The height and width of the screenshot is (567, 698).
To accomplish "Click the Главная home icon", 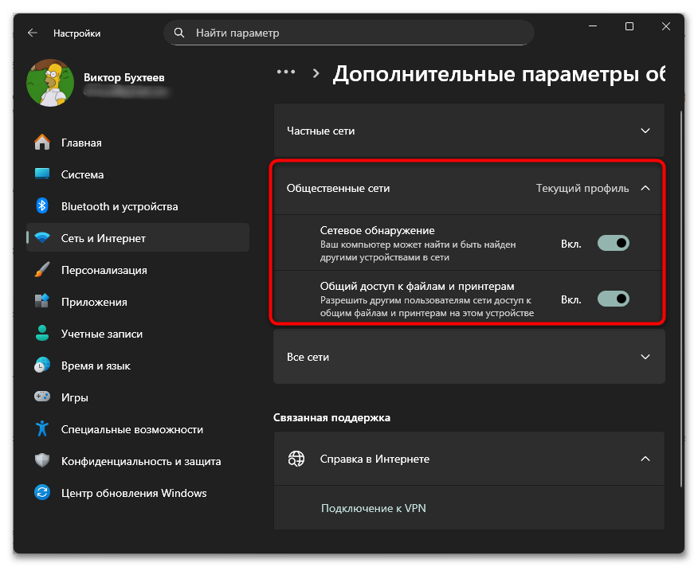I will pyautogui.click(x=41, y=142).
